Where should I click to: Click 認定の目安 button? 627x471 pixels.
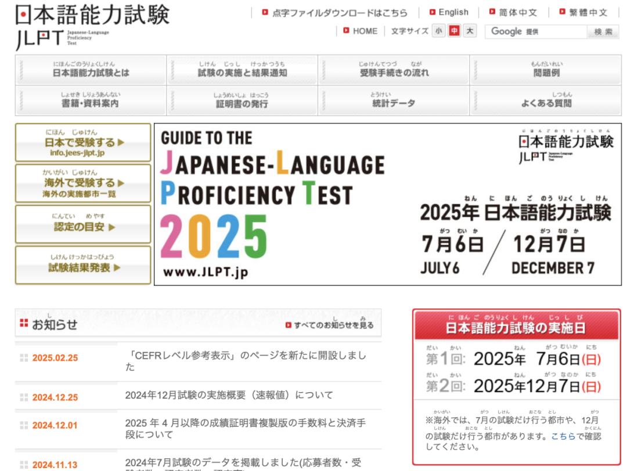pos(83,224)
